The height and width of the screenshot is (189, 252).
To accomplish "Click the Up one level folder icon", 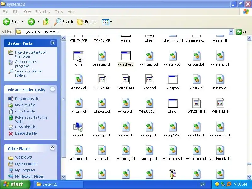I will coord(46,22).
